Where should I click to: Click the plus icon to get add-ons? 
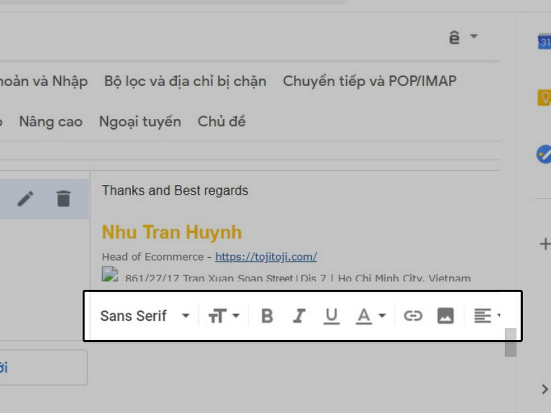coord(544,244)
